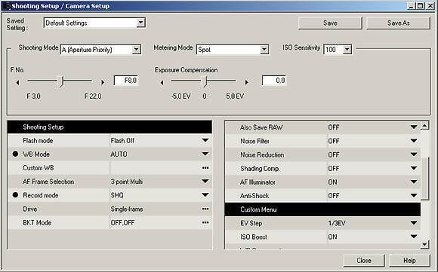Click the Help button
438x272 pixels.
[409, 260]
